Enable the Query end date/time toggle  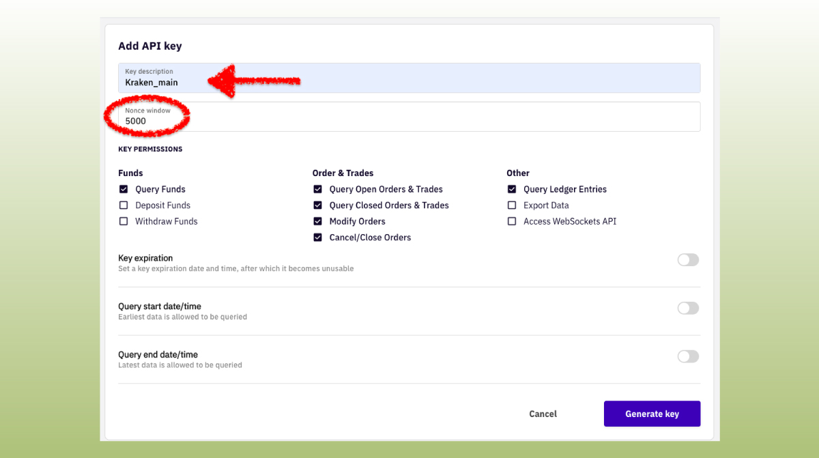[688, 356]
